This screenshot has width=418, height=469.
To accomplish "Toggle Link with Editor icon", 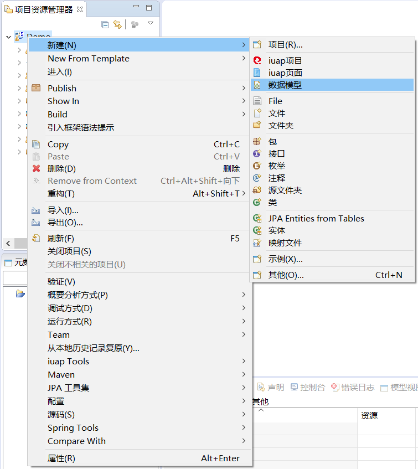I will (x=117, y=24).
